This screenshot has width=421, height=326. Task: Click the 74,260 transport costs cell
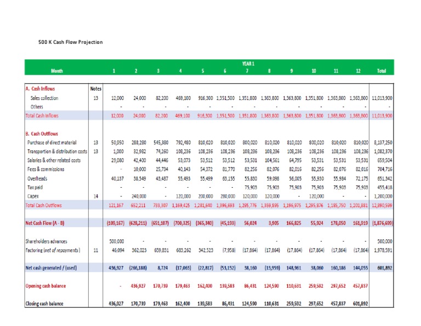tap(162, 151)
